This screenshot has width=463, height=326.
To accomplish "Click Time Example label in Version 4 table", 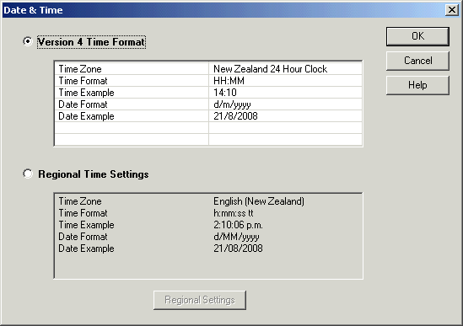I will tap(86, 93).
